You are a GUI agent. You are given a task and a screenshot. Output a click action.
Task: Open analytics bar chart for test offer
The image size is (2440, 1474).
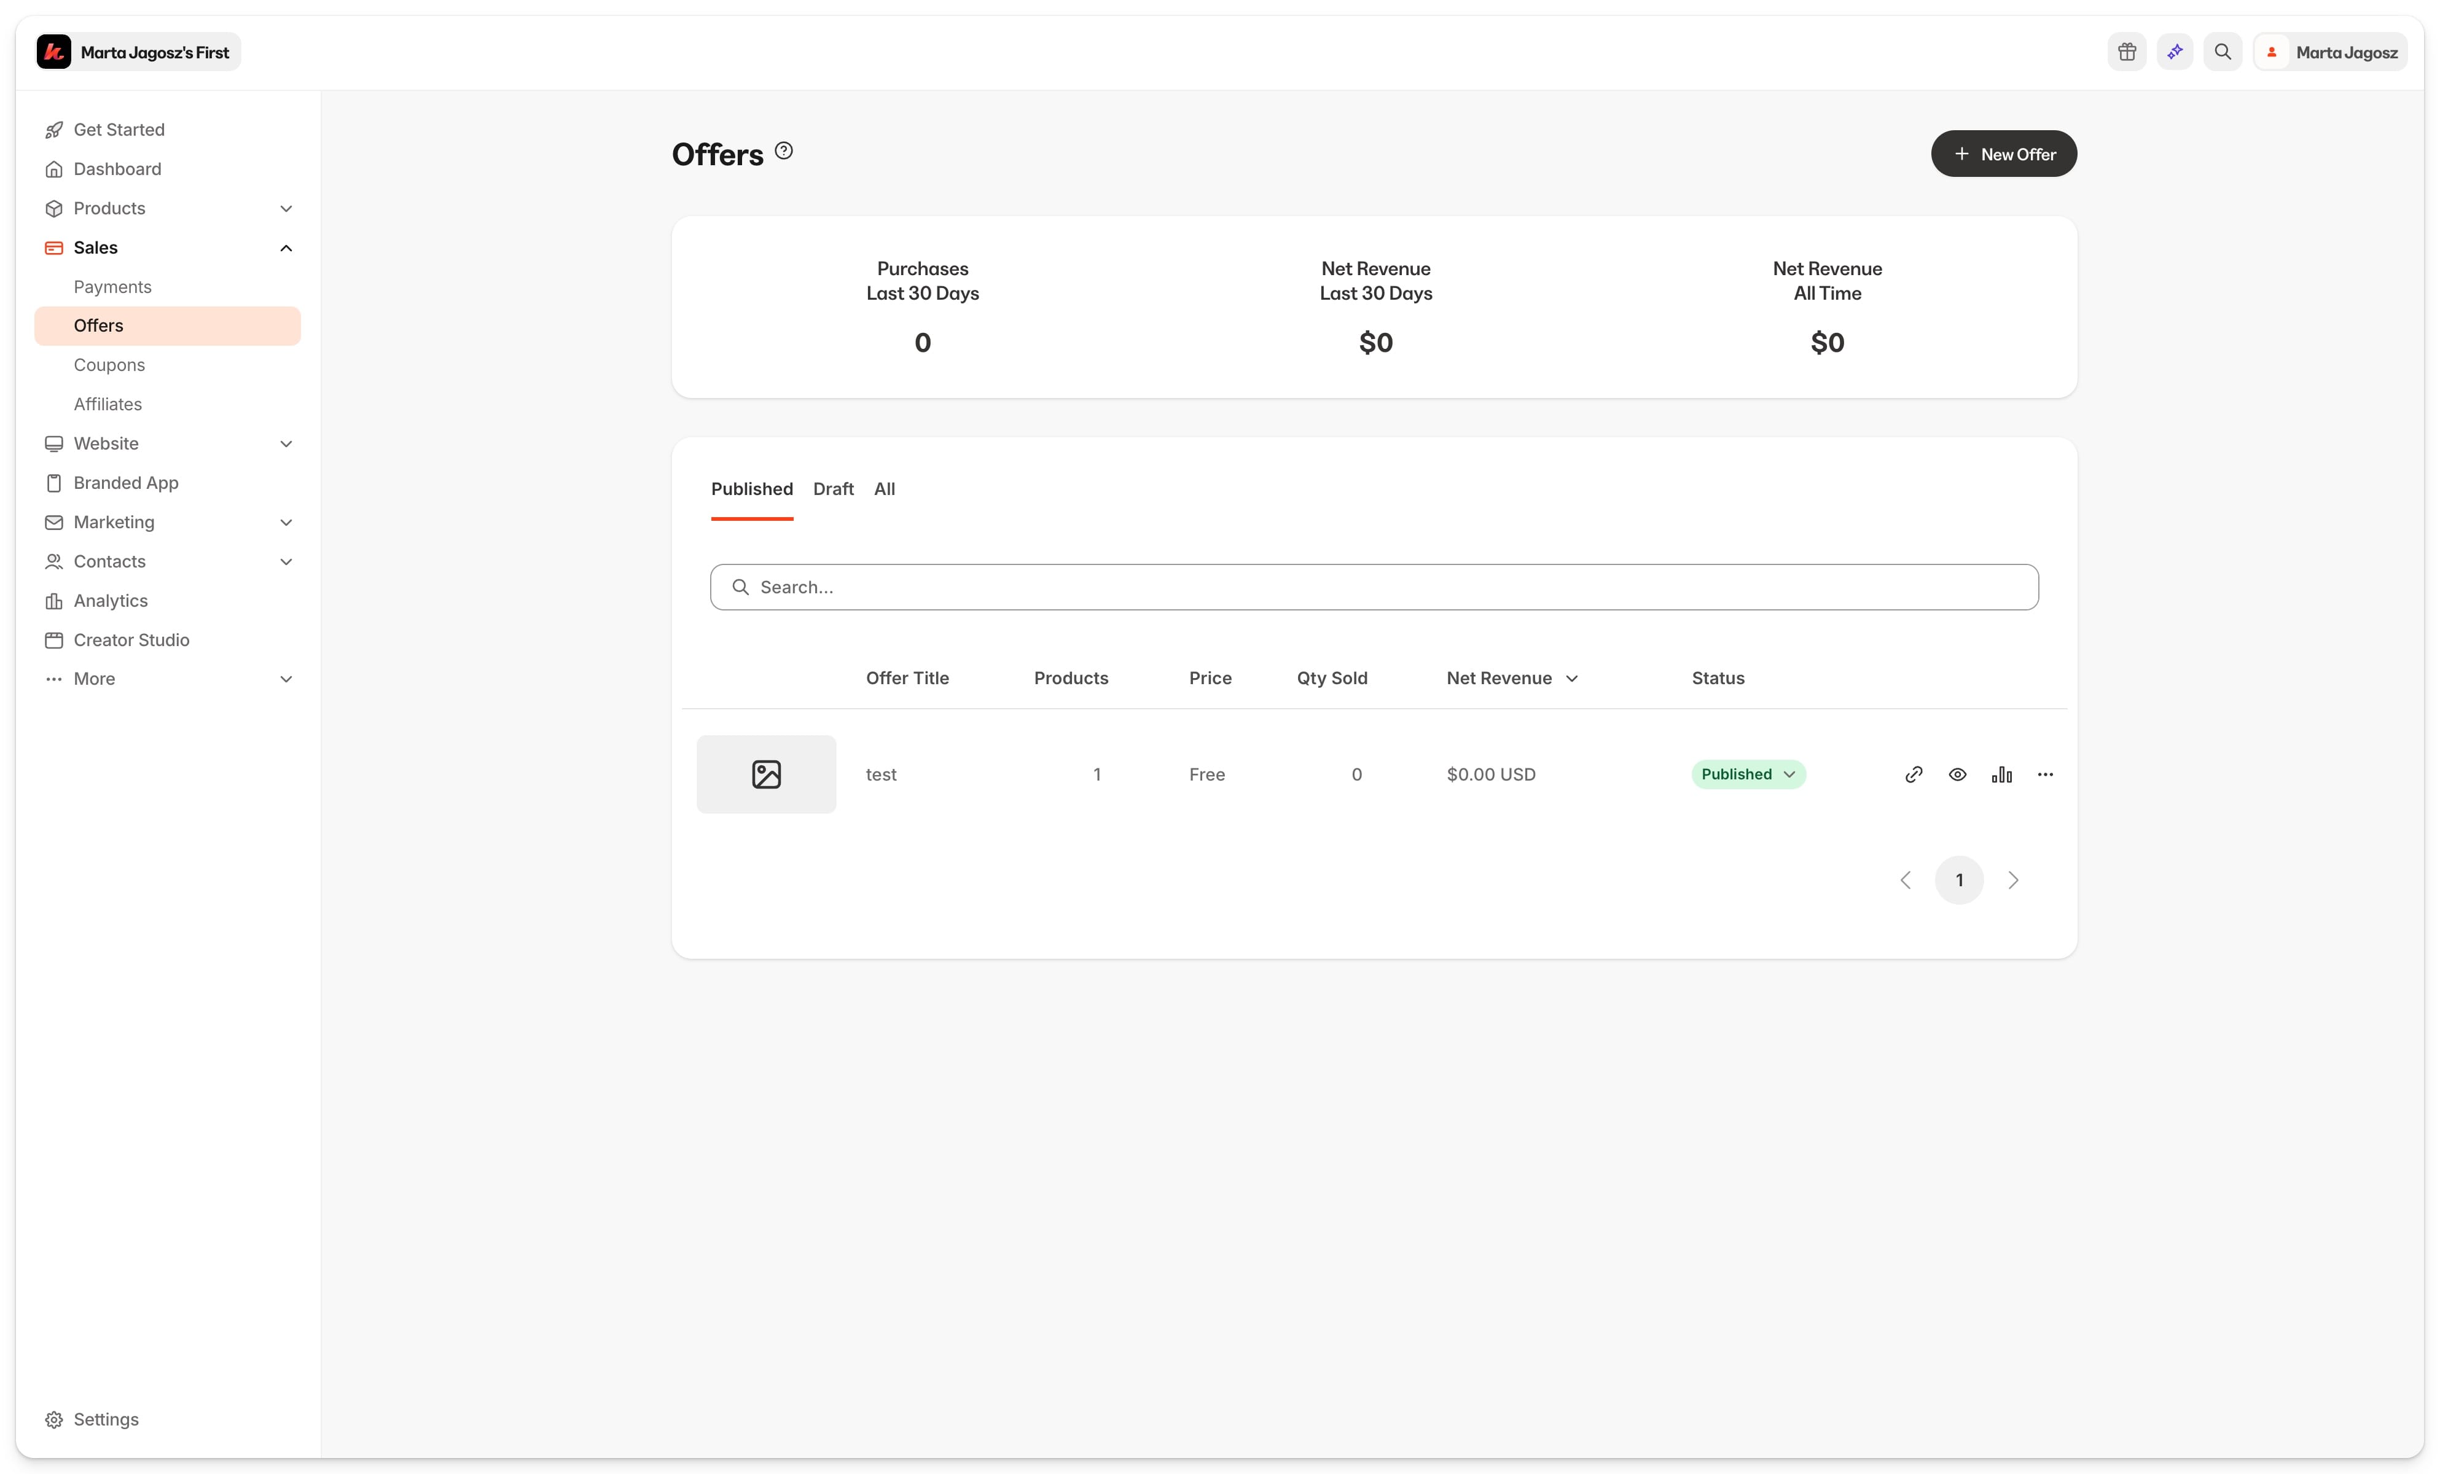[x=2001, y=774]
